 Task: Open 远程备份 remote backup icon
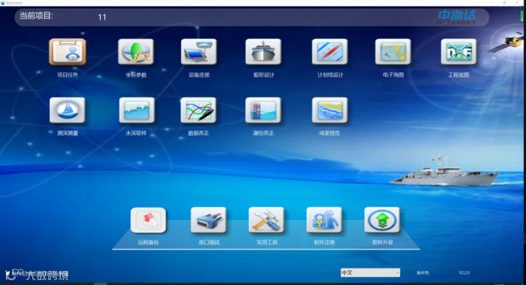148,220
